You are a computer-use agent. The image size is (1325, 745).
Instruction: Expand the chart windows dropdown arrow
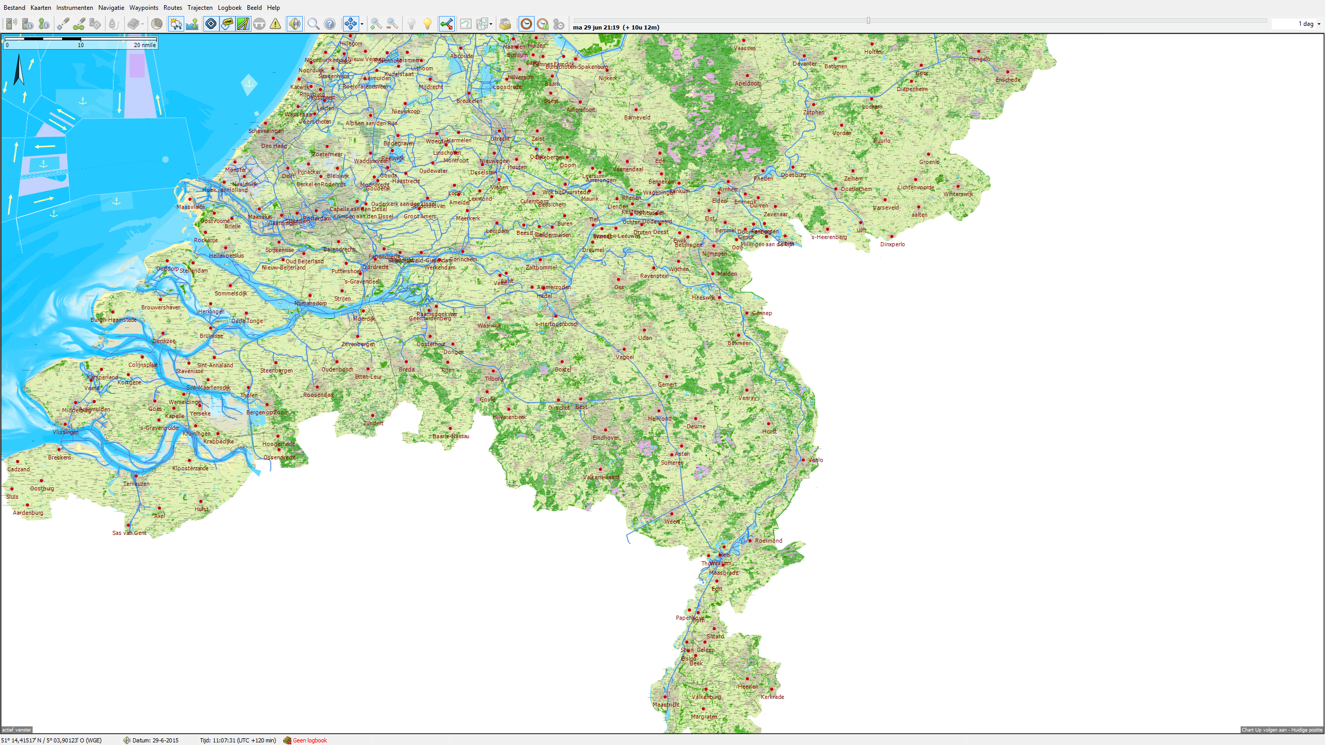click(x=491, y=24)
